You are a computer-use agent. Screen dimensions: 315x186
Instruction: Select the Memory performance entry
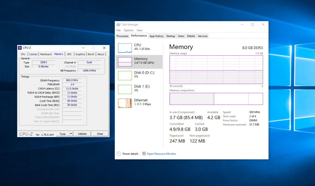pyautogui.click(x=139, y=62)
